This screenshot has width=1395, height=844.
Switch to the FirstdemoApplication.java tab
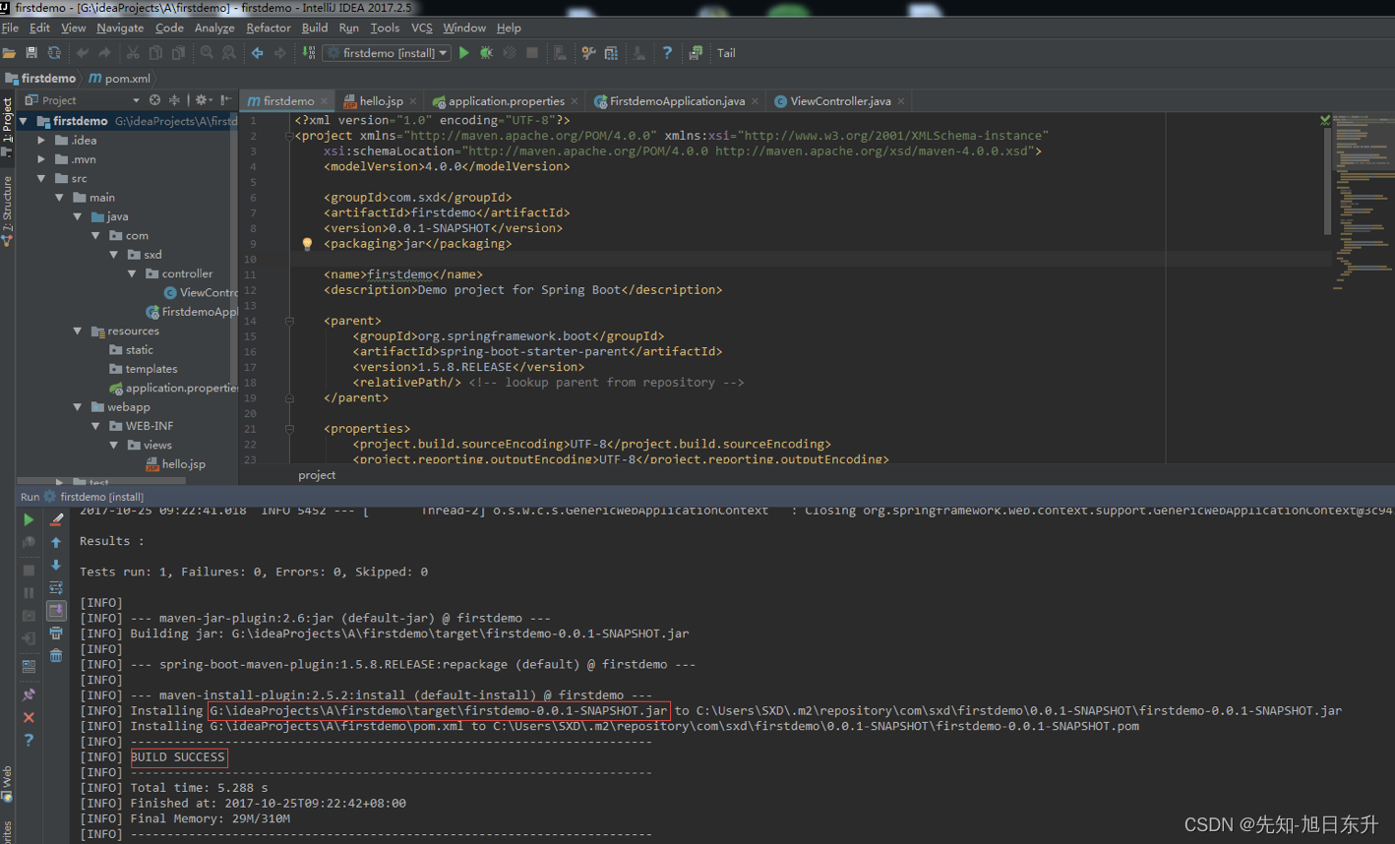pyautogui.click(x=677, y=101)
